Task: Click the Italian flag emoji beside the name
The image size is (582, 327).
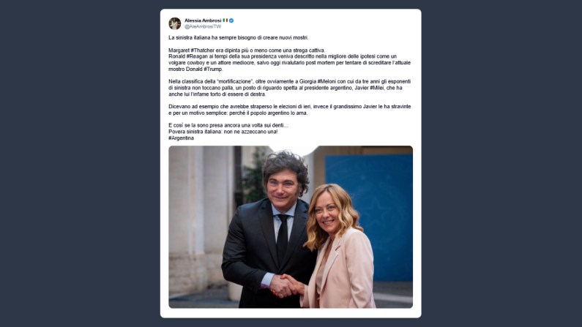Action: [225, 20]
